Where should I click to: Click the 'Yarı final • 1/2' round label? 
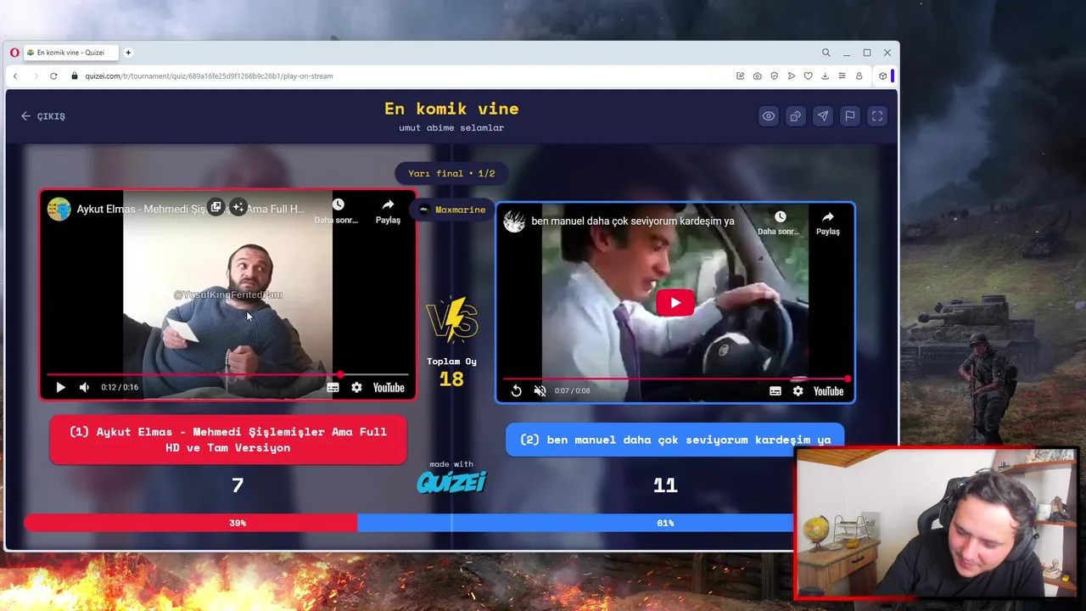click(x=451, y=173)
